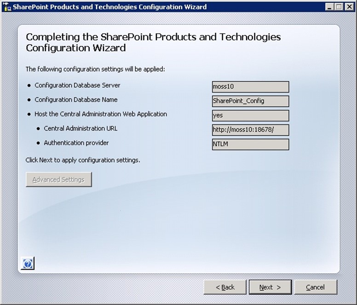Click the NTLM authentication provider field
This screenshot has height=305, width=357.
click(250, 144)
